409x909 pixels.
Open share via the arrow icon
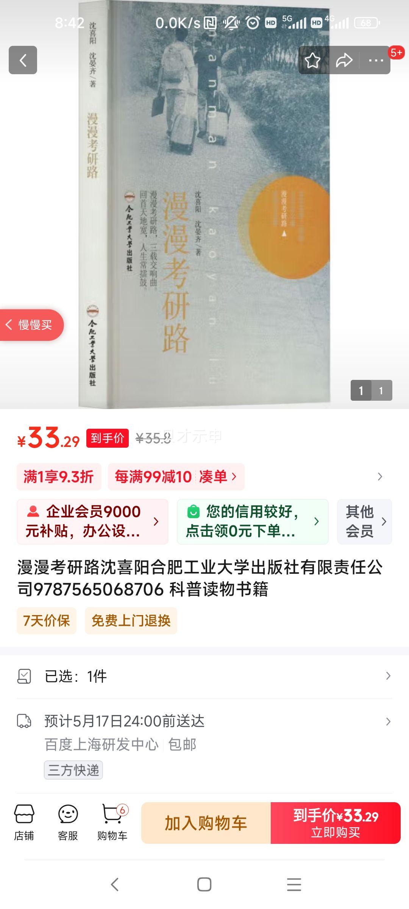point(344,60)
